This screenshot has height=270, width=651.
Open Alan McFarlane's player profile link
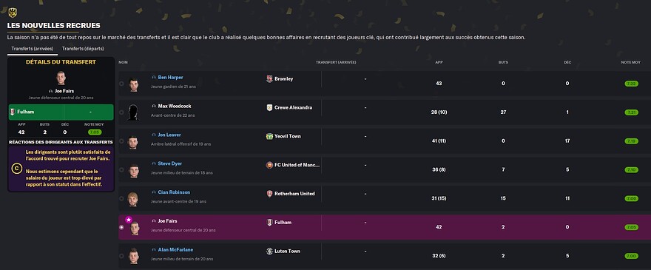coord(175,250)
